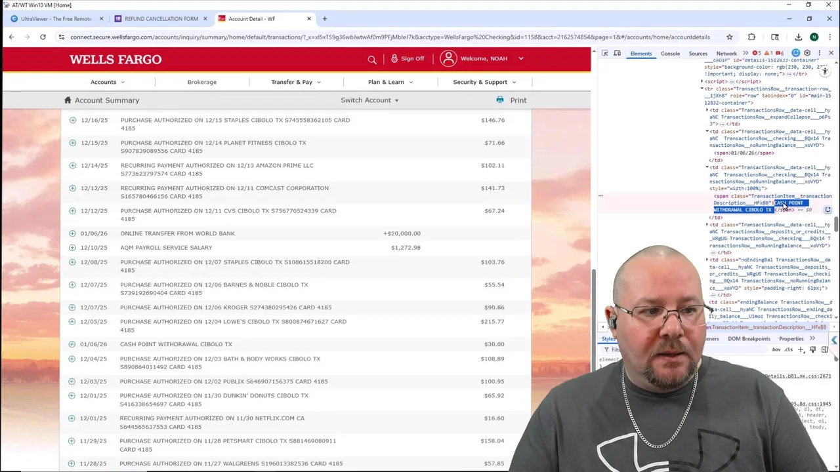Select the AQM PAYROLL SERVICE SALARY description
The height and width of the screenshot is (472, 840).
166,248
